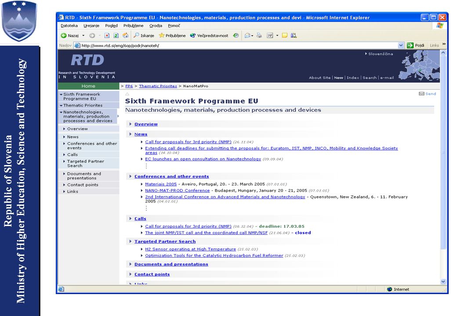Click the green Home sidebar button
The width and height of the screenshot is (457, 316).
(88, 86)
